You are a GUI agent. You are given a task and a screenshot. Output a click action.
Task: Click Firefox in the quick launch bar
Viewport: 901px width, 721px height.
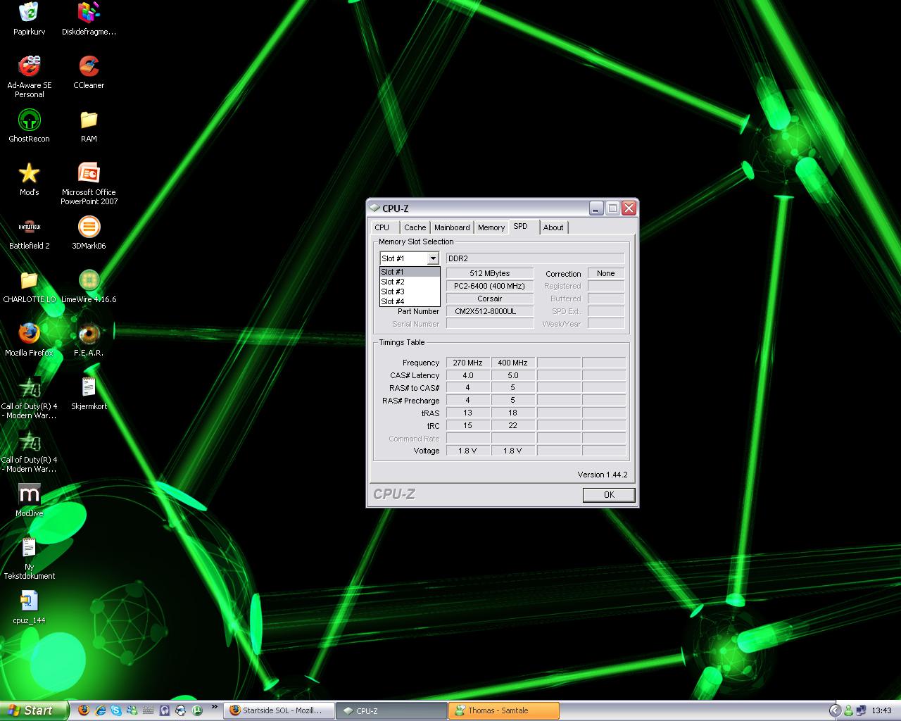point(84,710)
